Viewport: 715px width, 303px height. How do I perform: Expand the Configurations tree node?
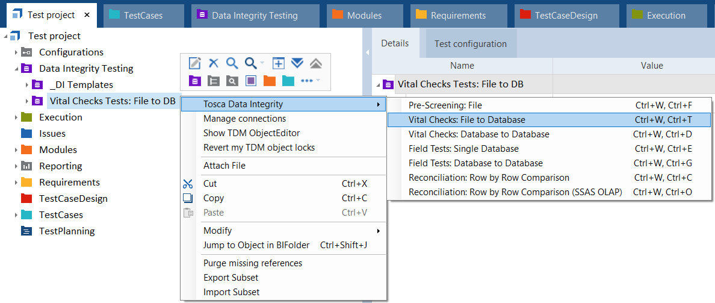pyautogui.click(x=17, y=52)
